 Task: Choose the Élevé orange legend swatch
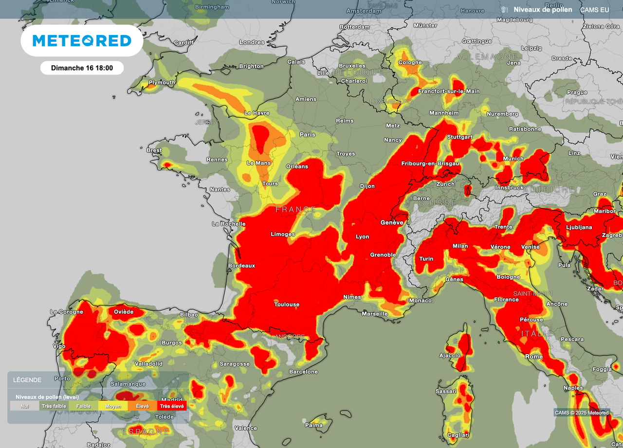coord(143,406)
